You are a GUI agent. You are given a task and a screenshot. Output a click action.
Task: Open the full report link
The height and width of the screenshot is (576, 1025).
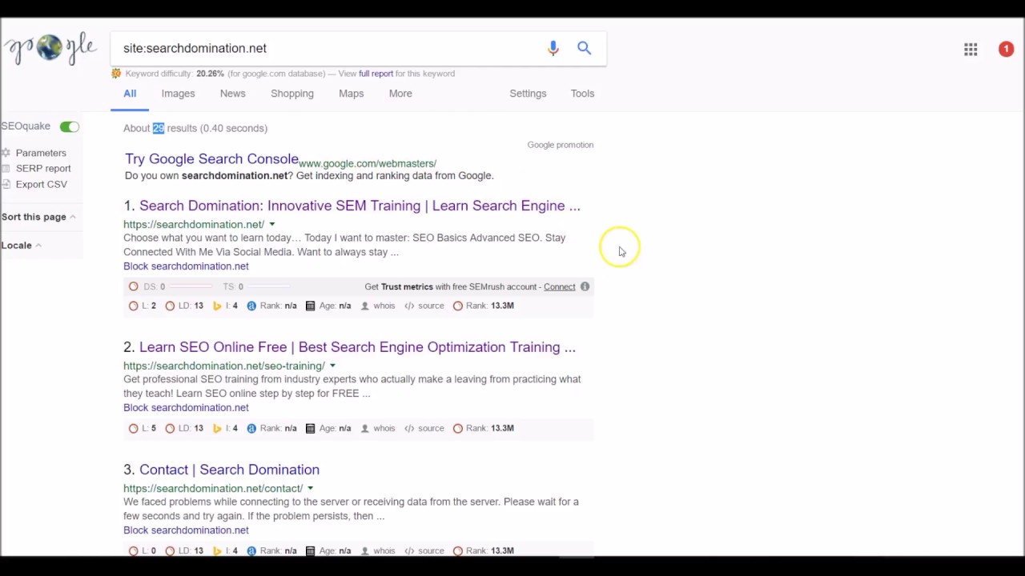pos(376,74)
